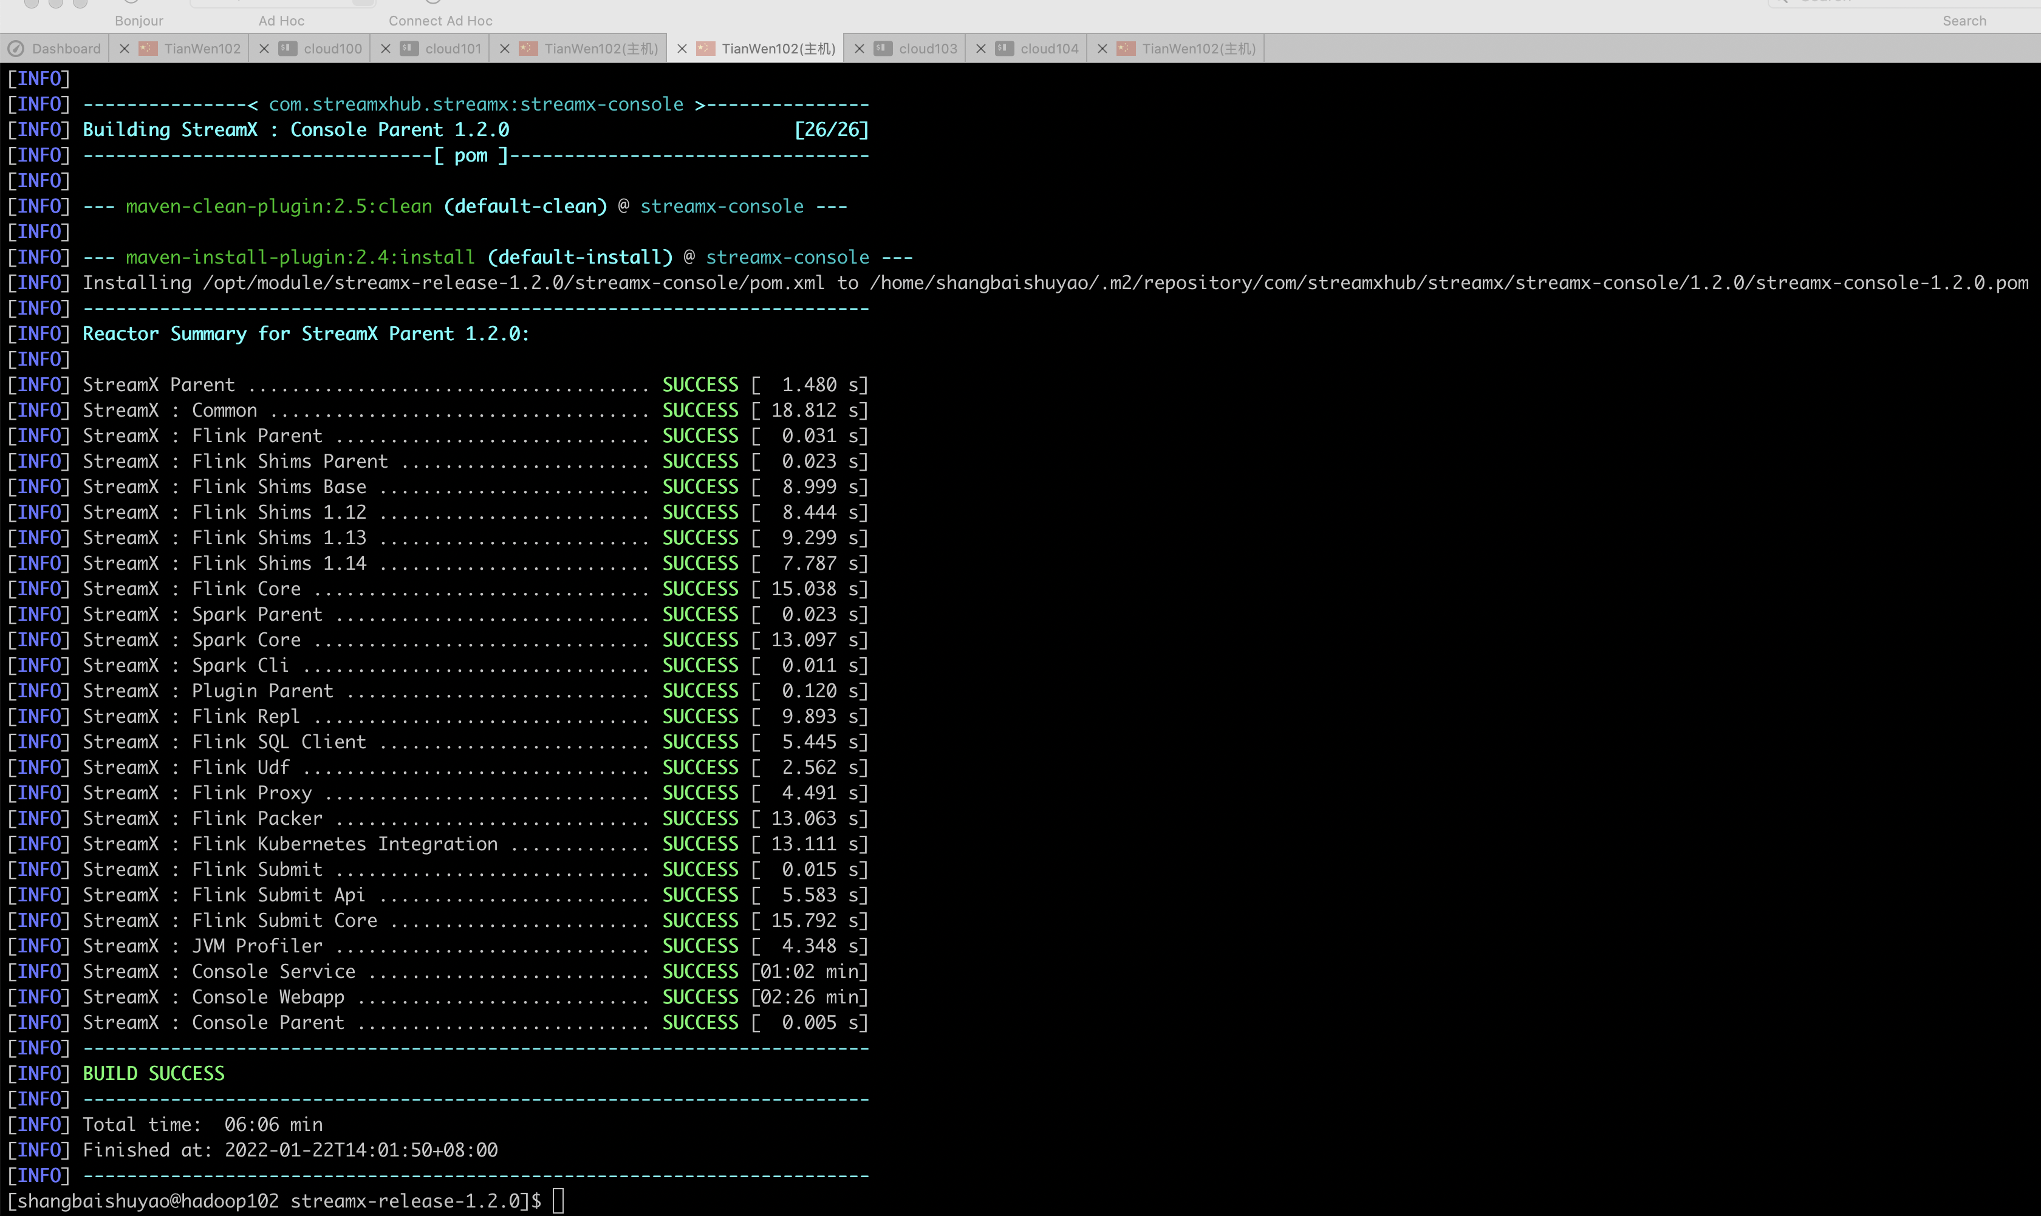Open the Dashboard tab
The height and width of the screenshot is (1216, 2041).
(54, 49)
